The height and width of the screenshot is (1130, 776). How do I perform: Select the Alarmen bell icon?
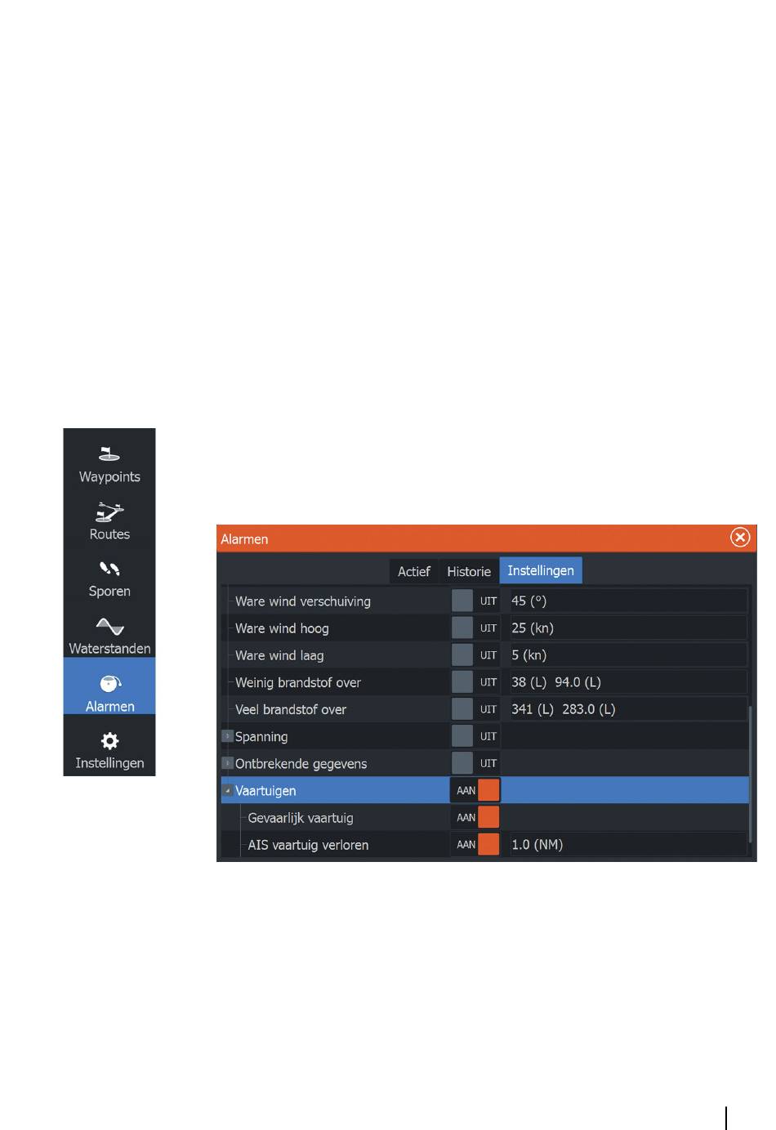click(109, 683)
